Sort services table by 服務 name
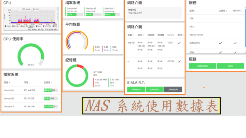 tap(192, 11)
